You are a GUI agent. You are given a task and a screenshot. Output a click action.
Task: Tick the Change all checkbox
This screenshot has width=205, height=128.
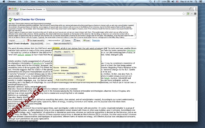[x=75, y=80]
